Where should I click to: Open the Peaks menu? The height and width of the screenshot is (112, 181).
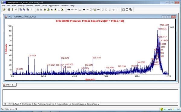(x=37, y=5)
